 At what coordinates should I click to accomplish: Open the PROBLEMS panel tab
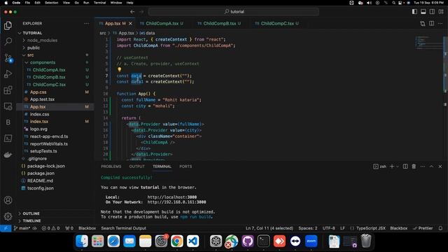click(111, 167)
